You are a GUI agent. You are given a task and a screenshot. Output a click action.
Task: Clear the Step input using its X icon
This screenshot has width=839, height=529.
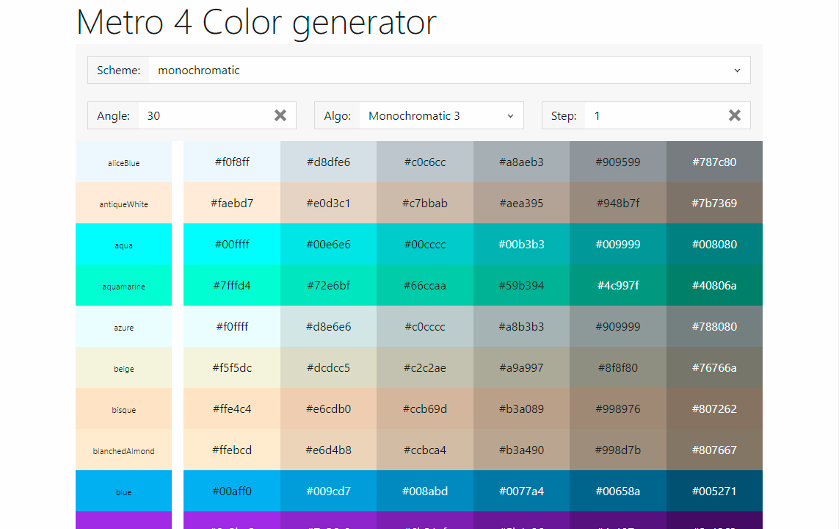click(x=734, y=115)
